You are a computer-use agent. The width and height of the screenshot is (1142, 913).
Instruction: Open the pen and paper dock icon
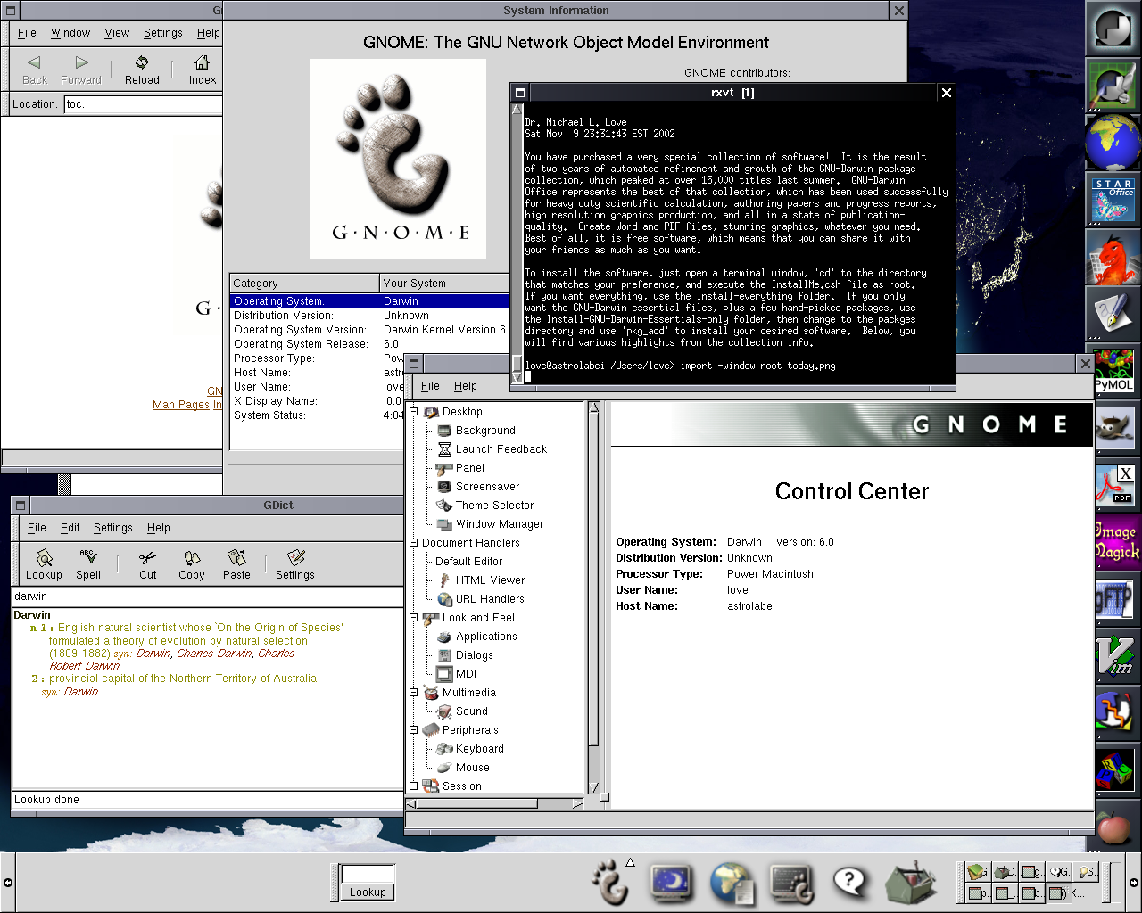[x=1113, y=314]
